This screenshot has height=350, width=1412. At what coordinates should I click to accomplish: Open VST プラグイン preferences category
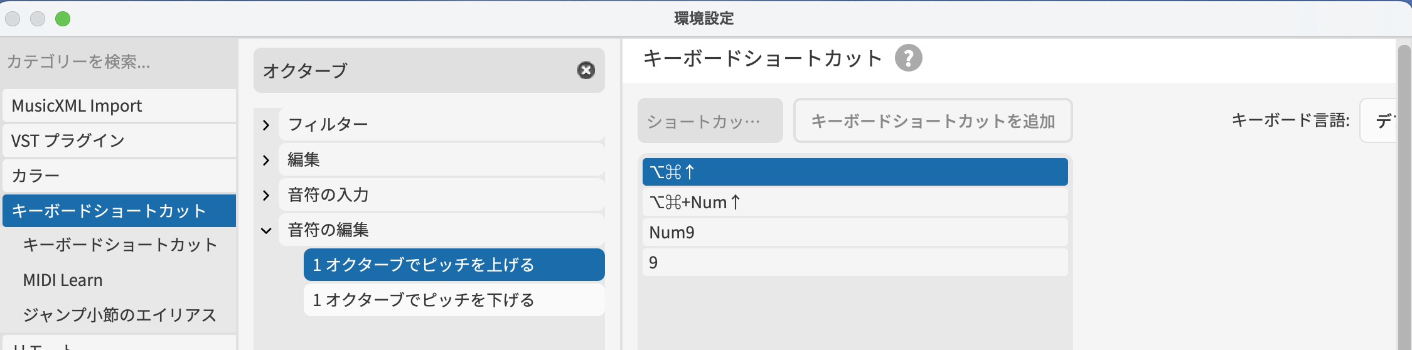(x=119, y=141)
